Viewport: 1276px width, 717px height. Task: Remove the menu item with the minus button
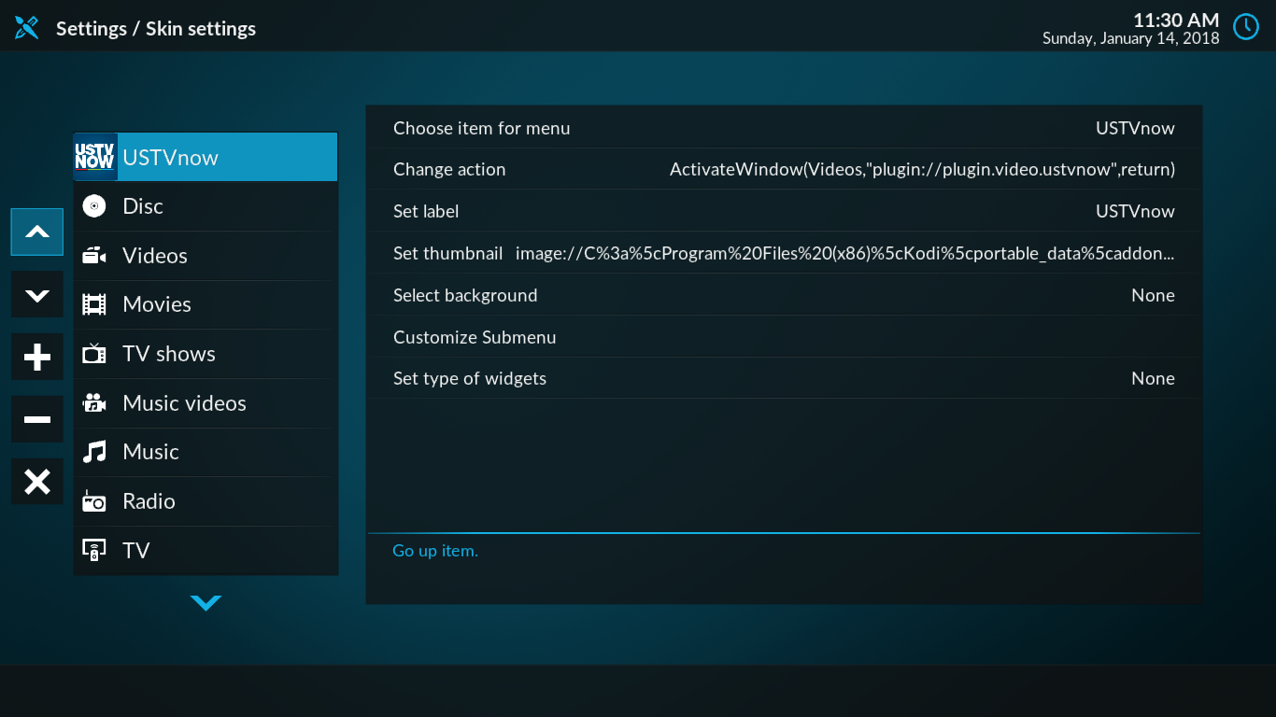[x=36, y=419]
